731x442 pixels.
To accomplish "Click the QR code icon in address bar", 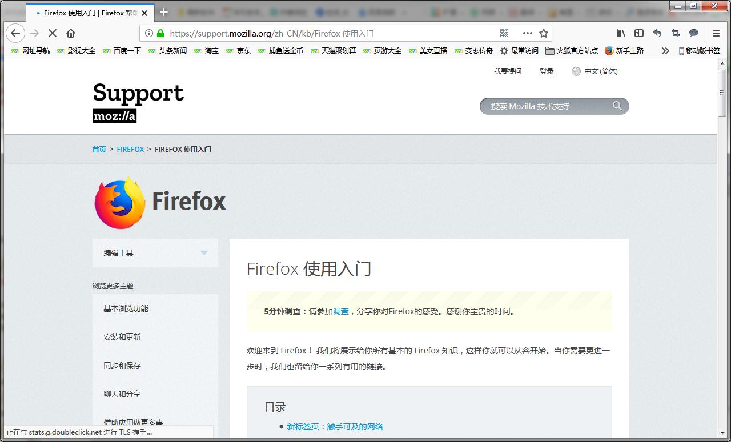I will point(504,33).
